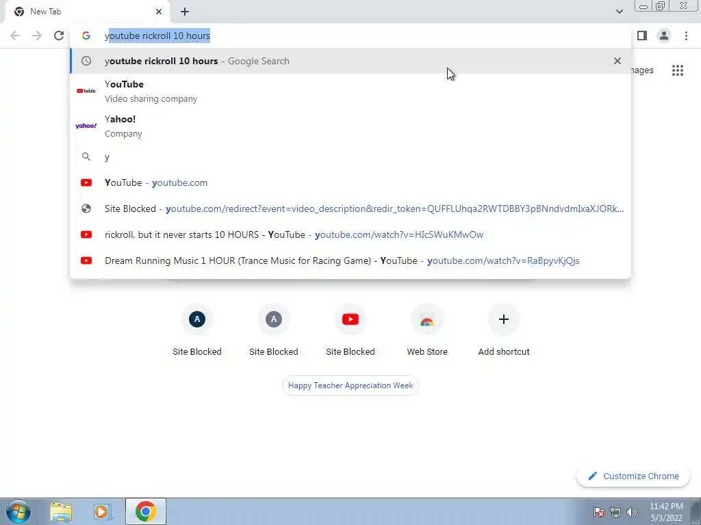Click the New Tab tab title
Screen dimensions: 701x525
pos(45,12)
